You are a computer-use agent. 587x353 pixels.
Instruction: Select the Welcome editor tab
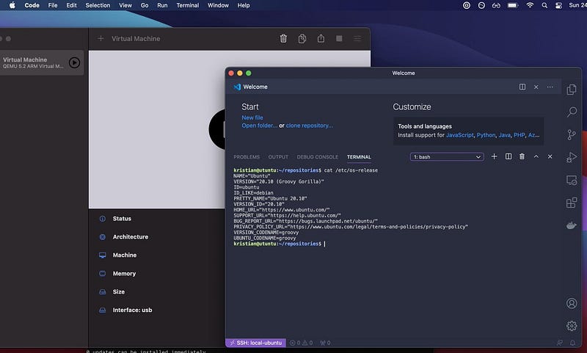[250, 87]
